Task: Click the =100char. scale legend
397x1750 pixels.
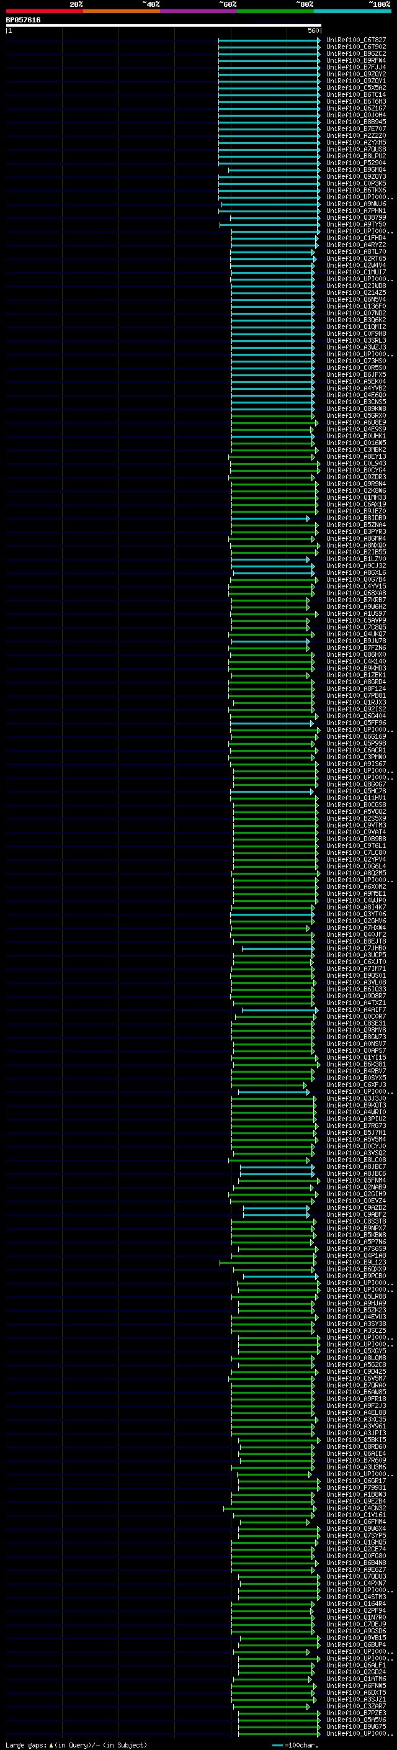Action: (x=295, y=1744)
